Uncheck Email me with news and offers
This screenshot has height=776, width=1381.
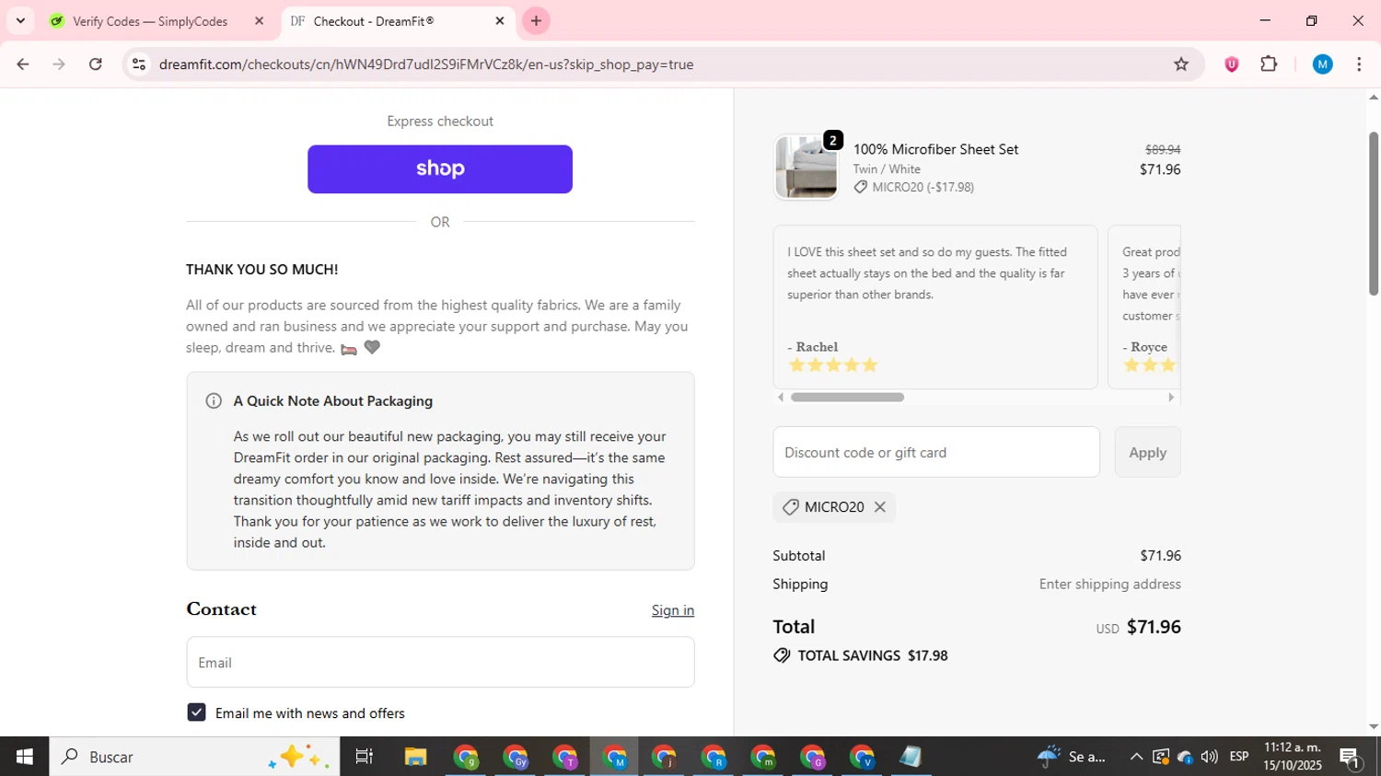pyautogui.click(x=196, y=712)
